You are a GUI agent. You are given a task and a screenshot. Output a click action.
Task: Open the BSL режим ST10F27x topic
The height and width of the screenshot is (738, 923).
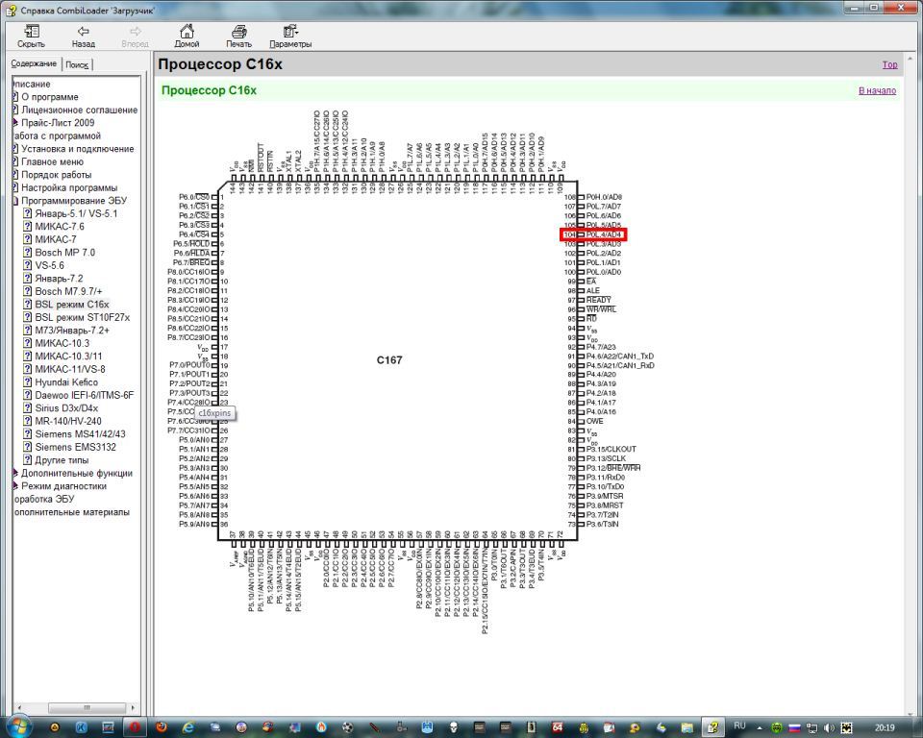pyautogui.click(x=82, y=317)
